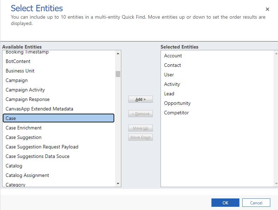The height and width of the screenshot is (210, 278).
Task: Choose Opportunity in Selected Entities
Action: tap(177, 103)
